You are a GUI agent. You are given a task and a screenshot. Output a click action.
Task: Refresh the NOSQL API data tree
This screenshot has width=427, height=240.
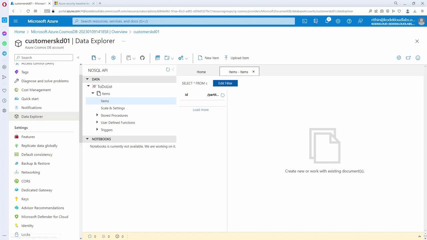point(168,70)
